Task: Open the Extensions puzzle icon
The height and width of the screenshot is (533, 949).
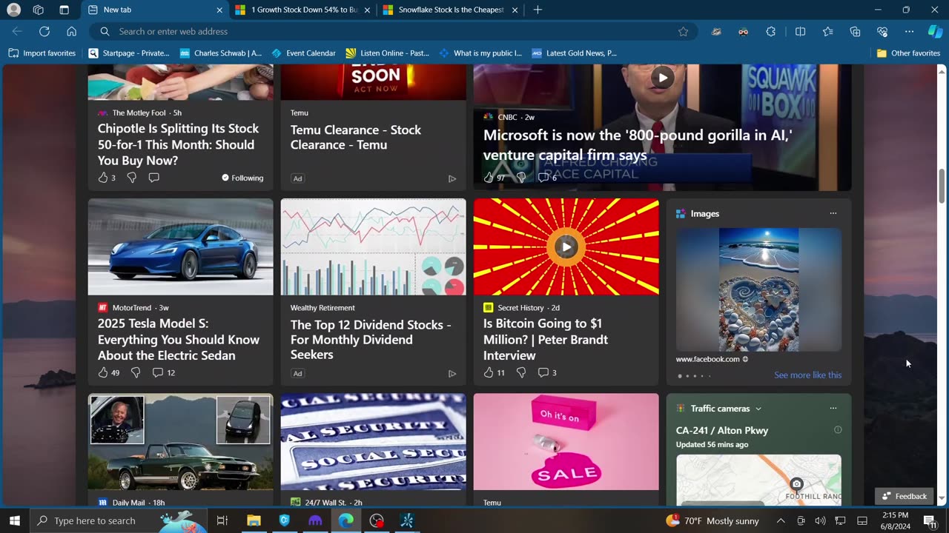Action: click(x=771, y=31)
